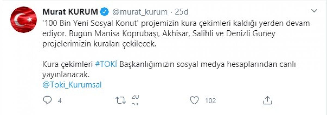Click the 25d tweet timestamp
Viewport: 327px width, 115px height.
point(182,12)
